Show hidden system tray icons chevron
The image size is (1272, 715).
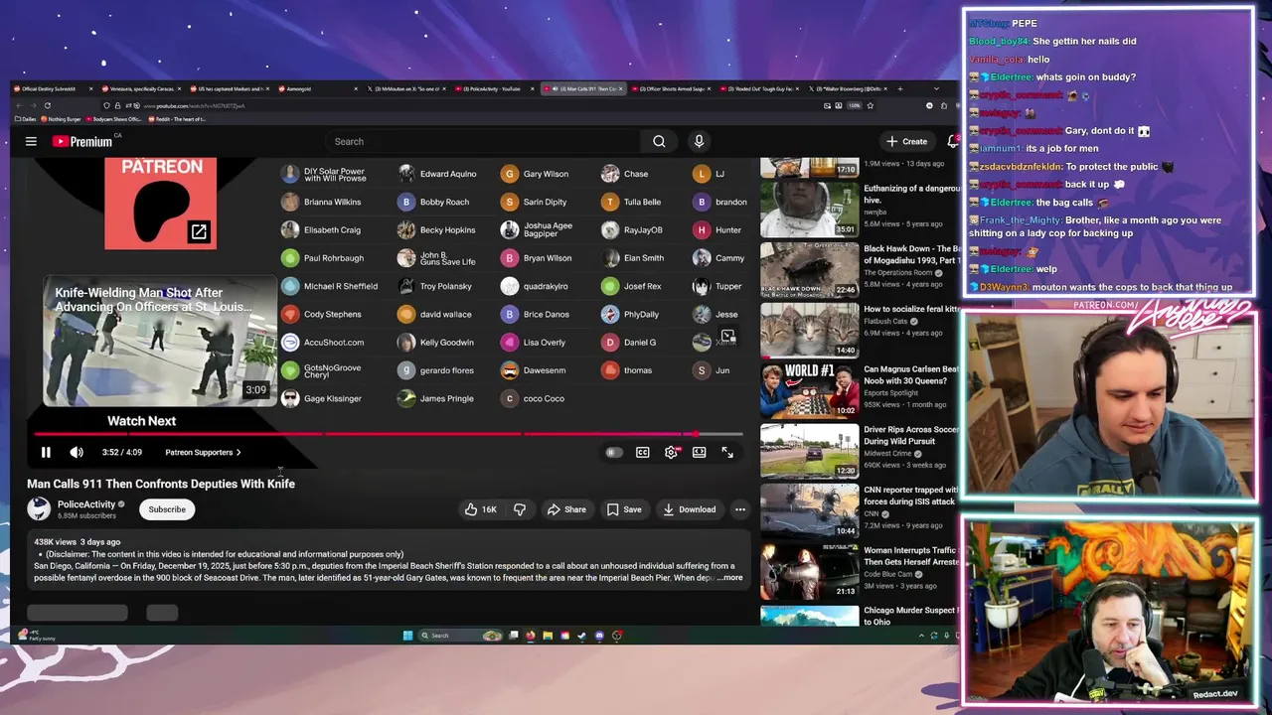point(921,636)
